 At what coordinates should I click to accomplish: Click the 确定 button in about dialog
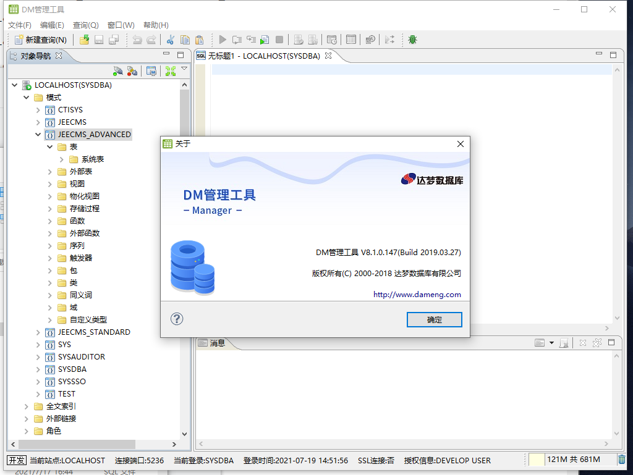(435, 320)
